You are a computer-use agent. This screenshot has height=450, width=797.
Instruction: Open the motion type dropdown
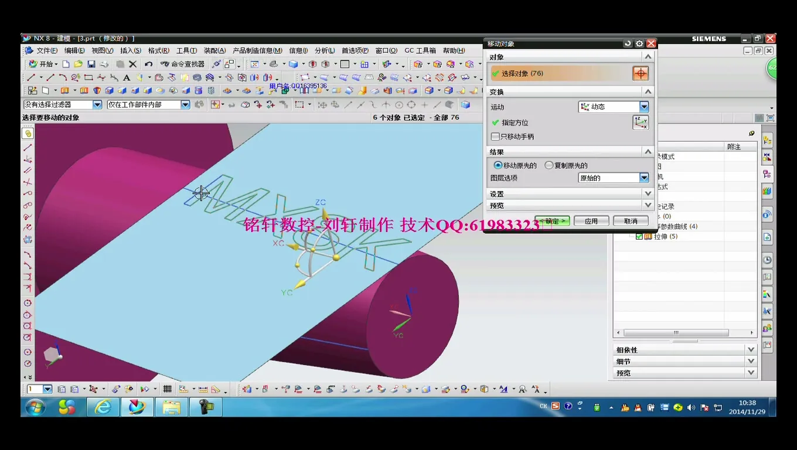(x=644, y=107)
